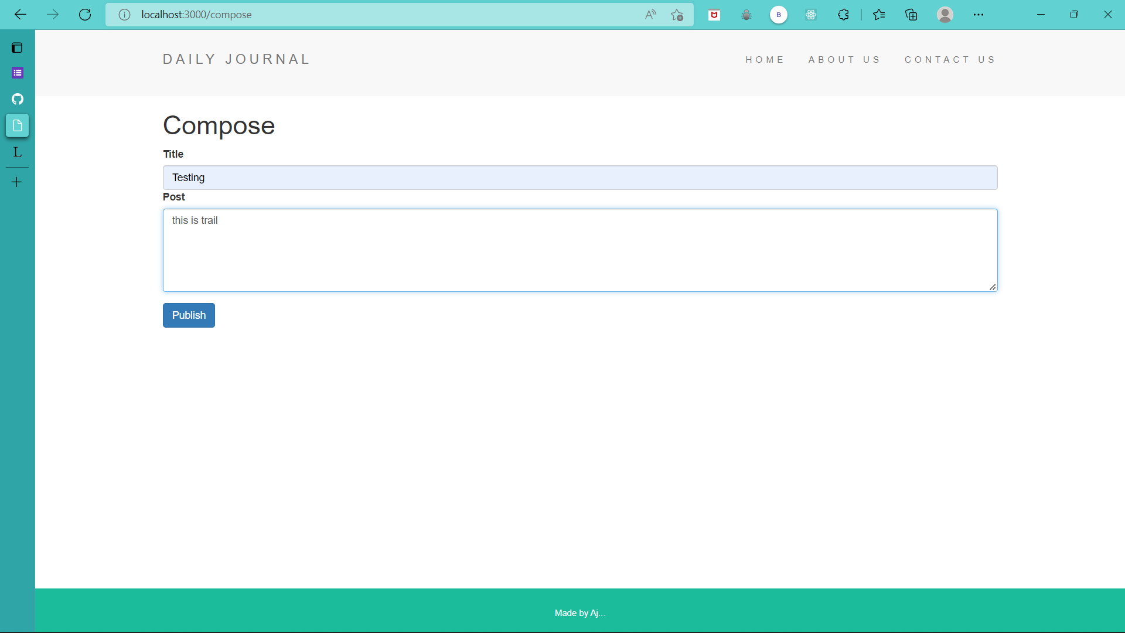Navigate to About Us
1125x633 pixels.
click(844, 59)
